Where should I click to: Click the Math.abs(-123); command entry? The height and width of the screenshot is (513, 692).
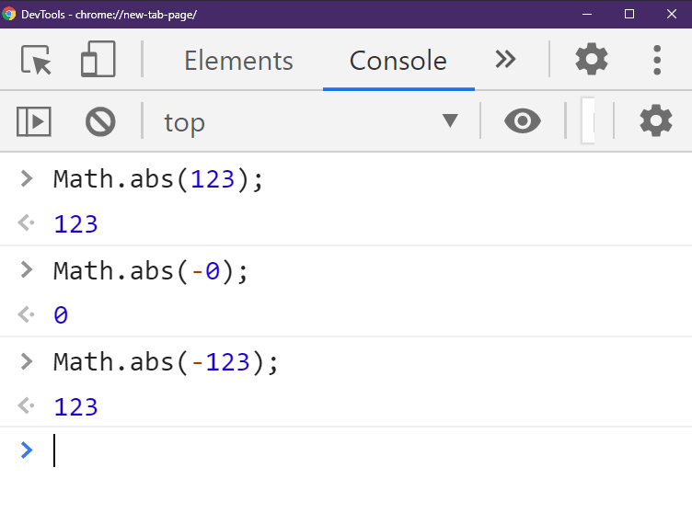[166, 362]
